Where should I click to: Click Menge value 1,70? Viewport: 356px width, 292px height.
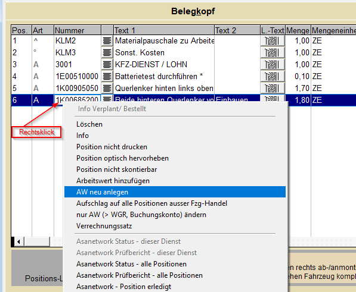tap(302, 88)
